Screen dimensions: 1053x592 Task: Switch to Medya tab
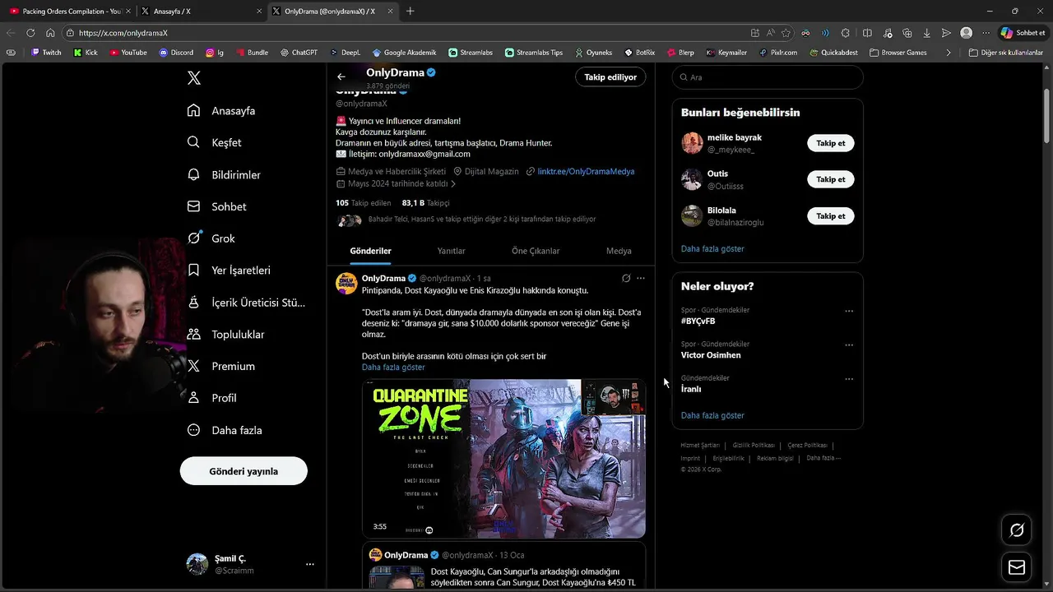coord(619,251)
